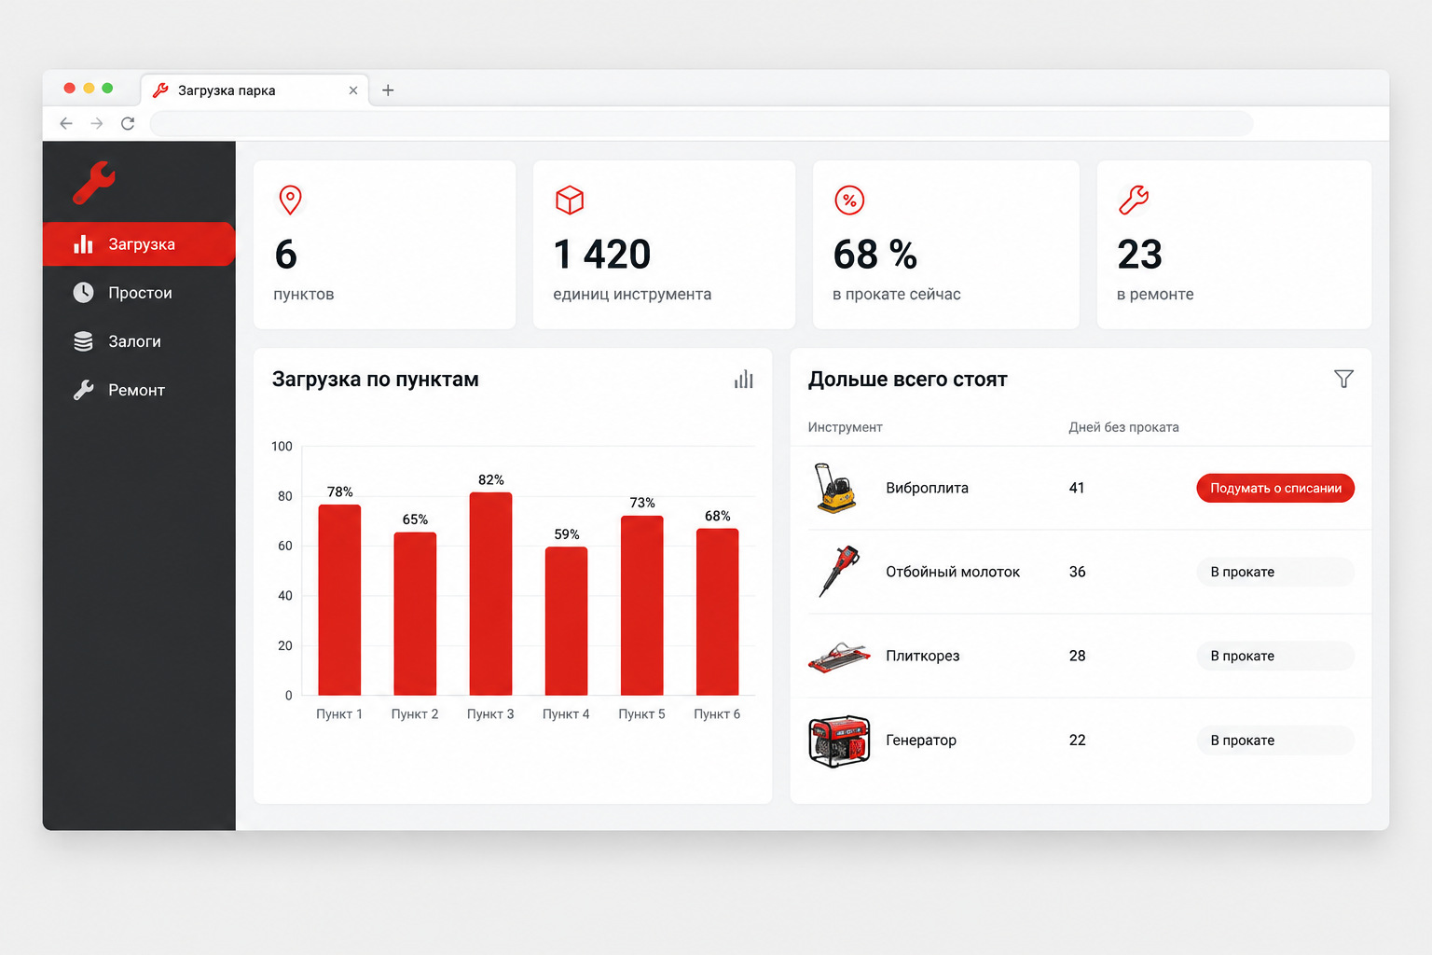Go back with the browser back arrow

(66, 123)
